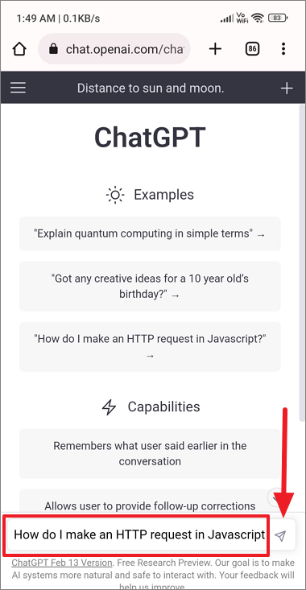Open a new browser tab with plus icon
The height and width of the screenshot is (590, 306).
pos(215,49)
